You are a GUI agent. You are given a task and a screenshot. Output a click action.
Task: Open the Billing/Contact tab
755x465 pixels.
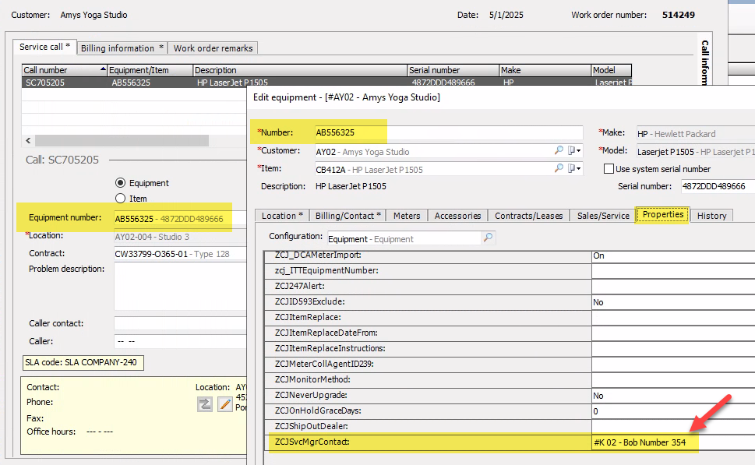348,216
